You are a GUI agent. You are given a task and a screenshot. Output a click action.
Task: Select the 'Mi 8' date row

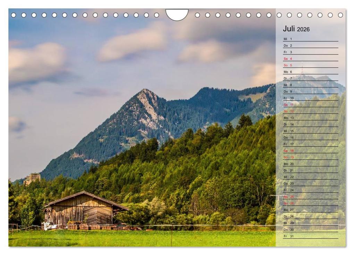click(311, 85)
